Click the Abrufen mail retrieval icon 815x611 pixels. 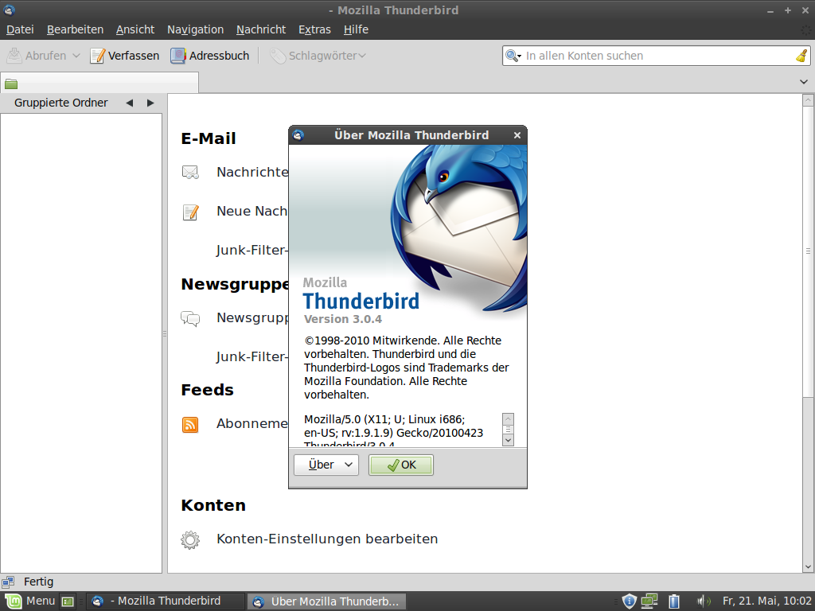click(x=14, y=55)
